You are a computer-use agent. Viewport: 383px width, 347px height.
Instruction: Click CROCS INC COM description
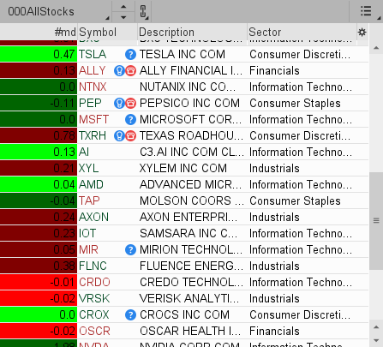click(184, 314)
